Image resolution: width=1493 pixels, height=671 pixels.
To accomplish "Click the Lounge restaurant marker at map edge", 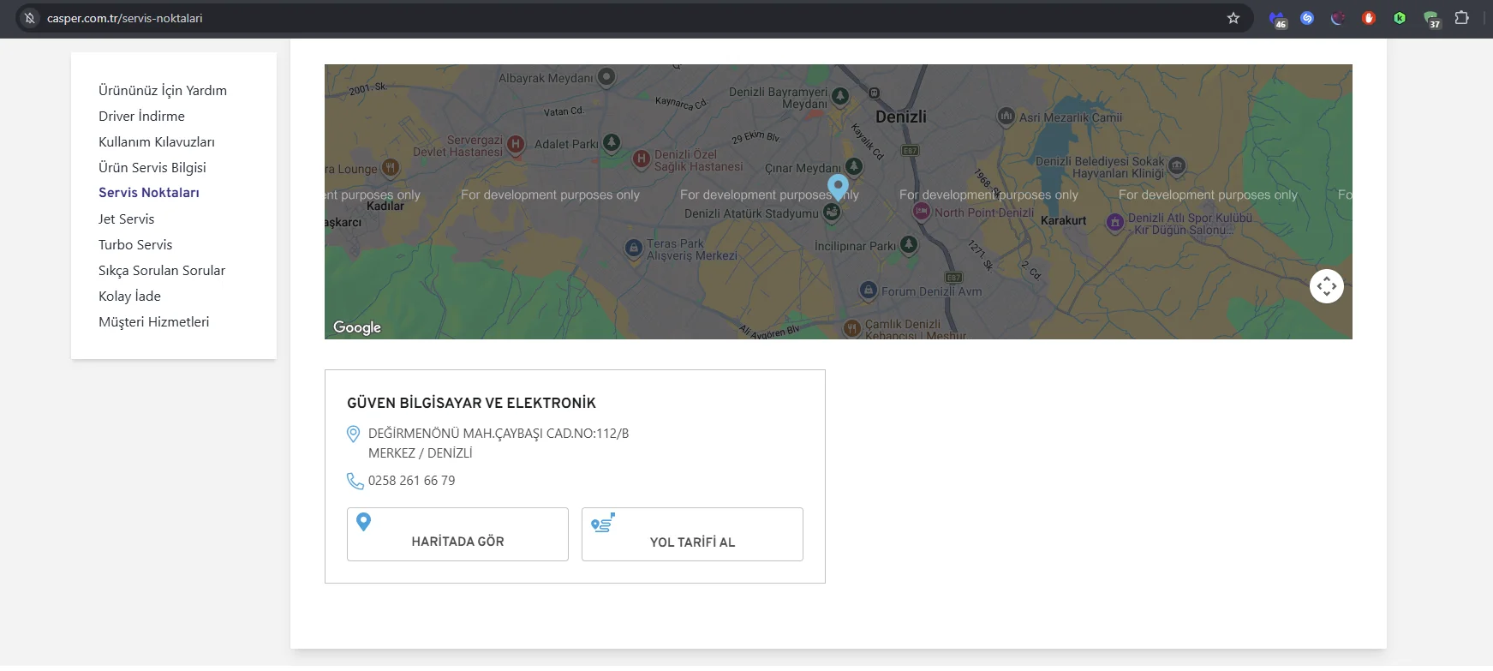I will (391, 167).
